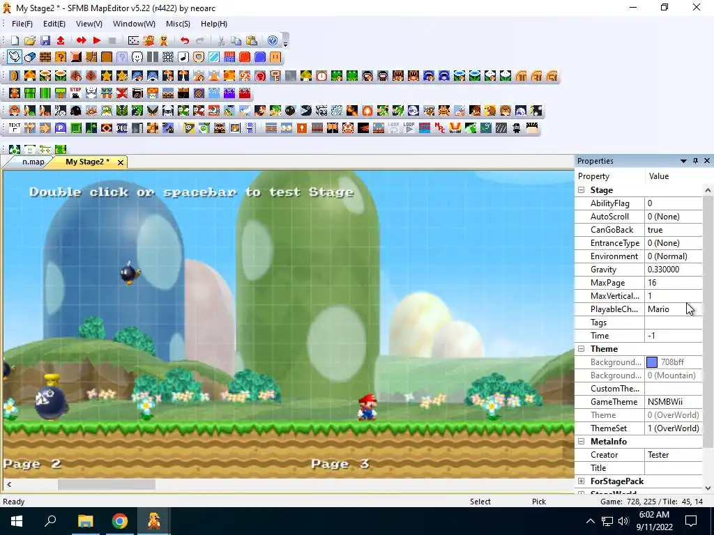Collapse the Stage property group

(x=581, y=190)
